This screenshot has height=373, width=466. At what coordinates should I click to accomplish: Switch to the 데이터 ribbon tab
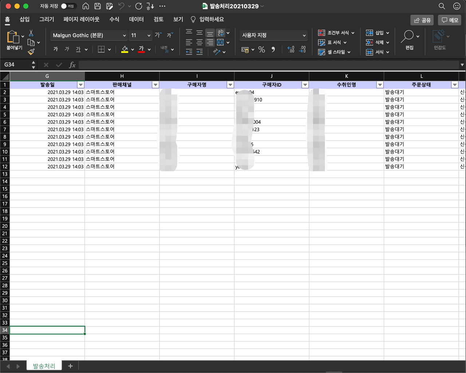pyautogui.click(x=136, y=20)
